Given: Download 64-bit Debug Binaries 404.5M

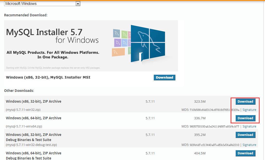Looking at the screenshot, I should (245, 153).
